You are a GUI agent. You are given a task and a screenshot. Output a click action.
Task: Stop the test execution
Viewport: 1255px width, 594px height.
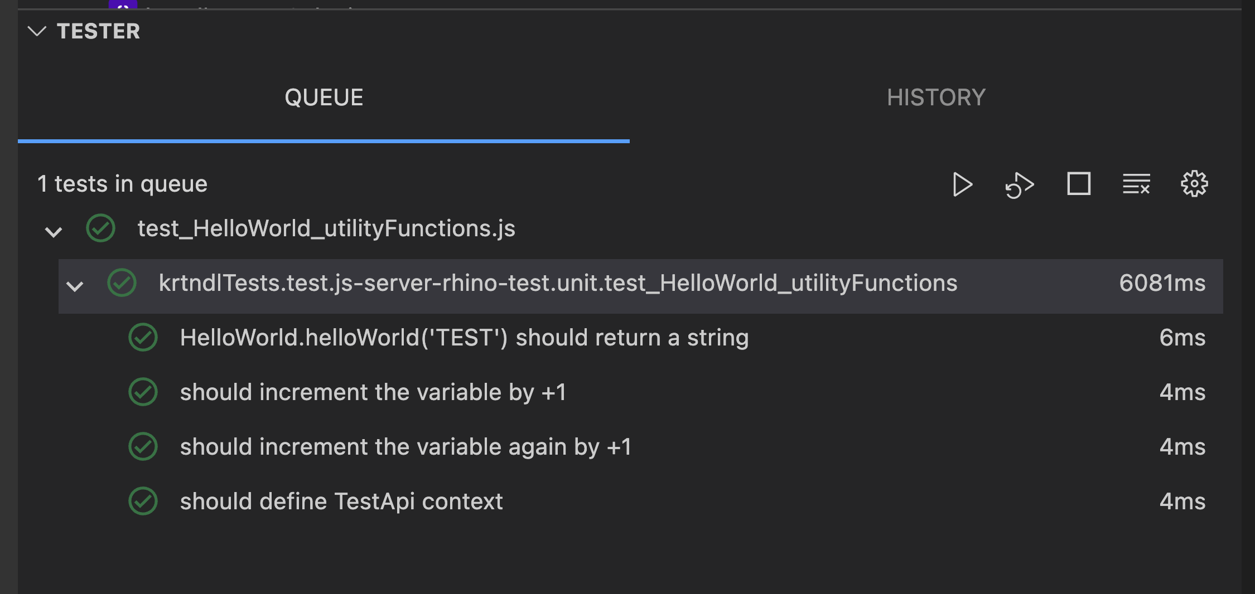(x=1078, y=184)
